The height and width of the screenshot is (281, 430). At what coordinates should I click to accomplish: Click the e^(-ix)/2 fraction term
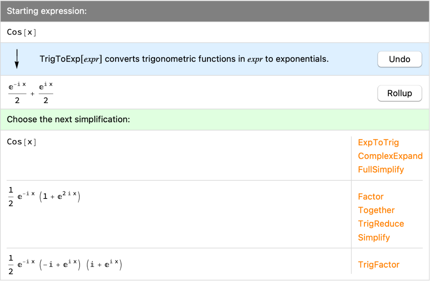click(17, 93)
